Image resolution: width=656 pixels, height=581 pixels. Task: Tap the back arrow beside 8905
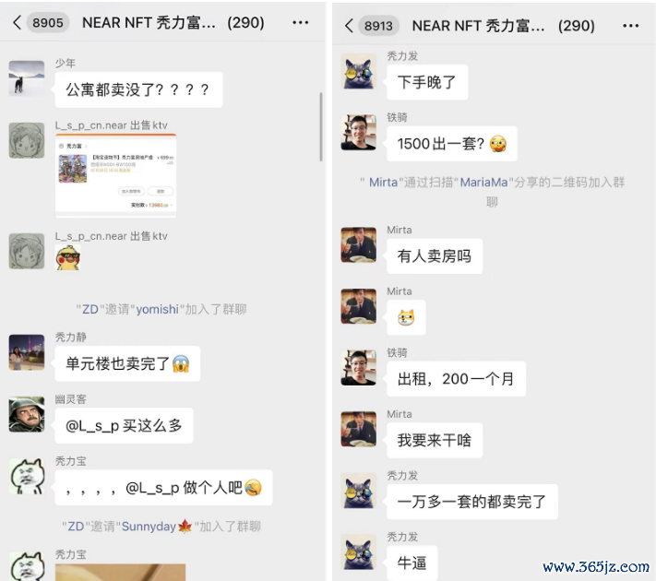tap(17, 22)
